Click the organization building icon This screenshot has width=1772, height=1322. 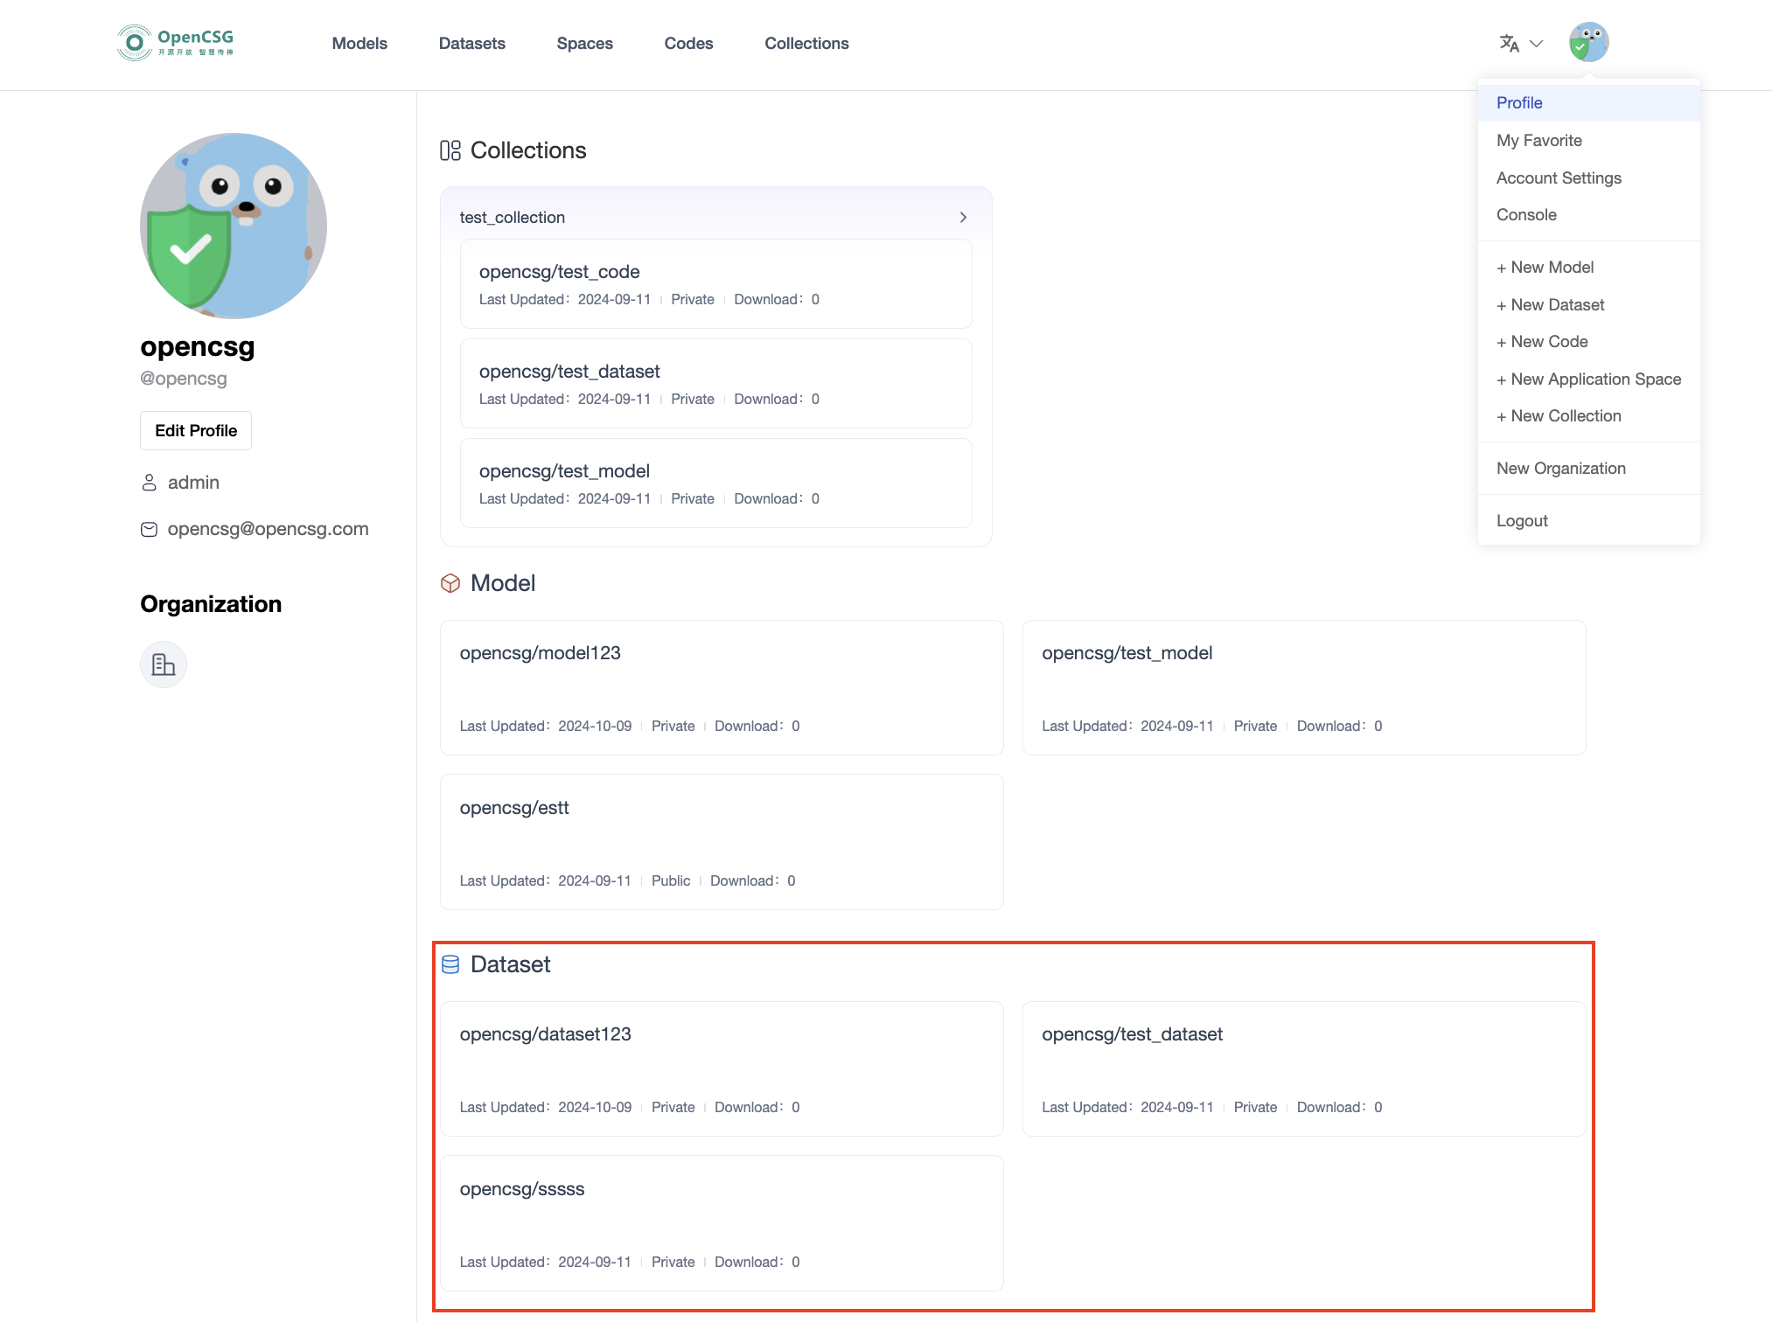click(163, 664)
